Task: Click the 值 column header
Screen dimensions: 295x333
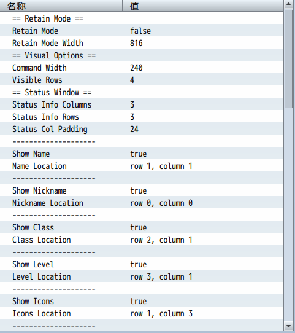Action: point(203,6)
